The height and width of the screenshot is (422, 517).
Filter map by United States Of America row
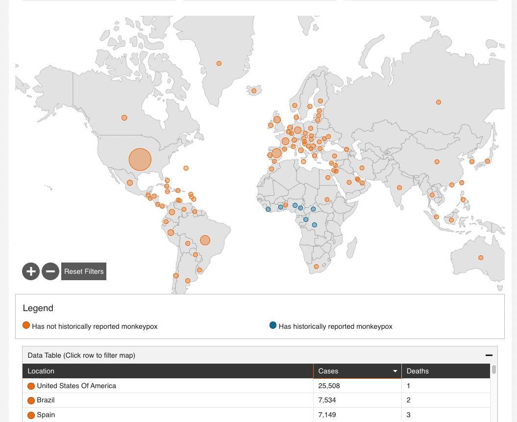(76, 386)
